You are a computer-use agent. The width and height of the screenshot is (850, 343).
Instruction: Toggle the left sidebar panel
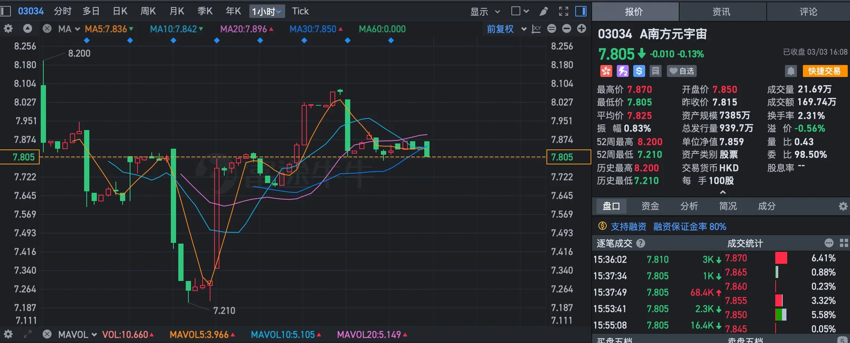pyautogui.click(x=5, y=11)
